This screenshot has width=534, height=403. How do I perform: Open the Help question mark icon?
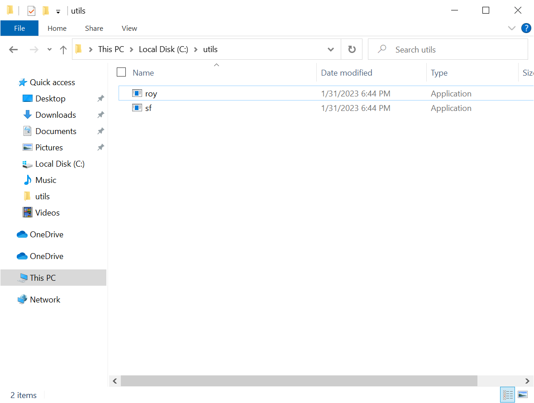[x=526, y=28]
